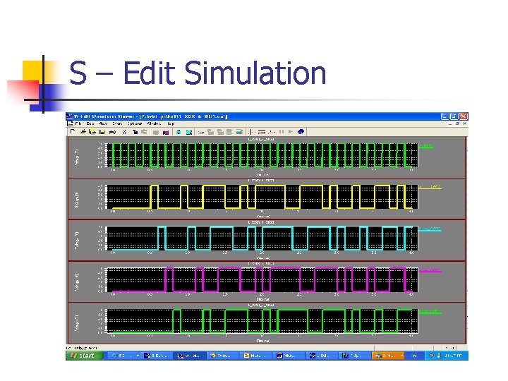Click the play arrow toolbar icon
Screen dimensions: 508x381
pos(291,132)
